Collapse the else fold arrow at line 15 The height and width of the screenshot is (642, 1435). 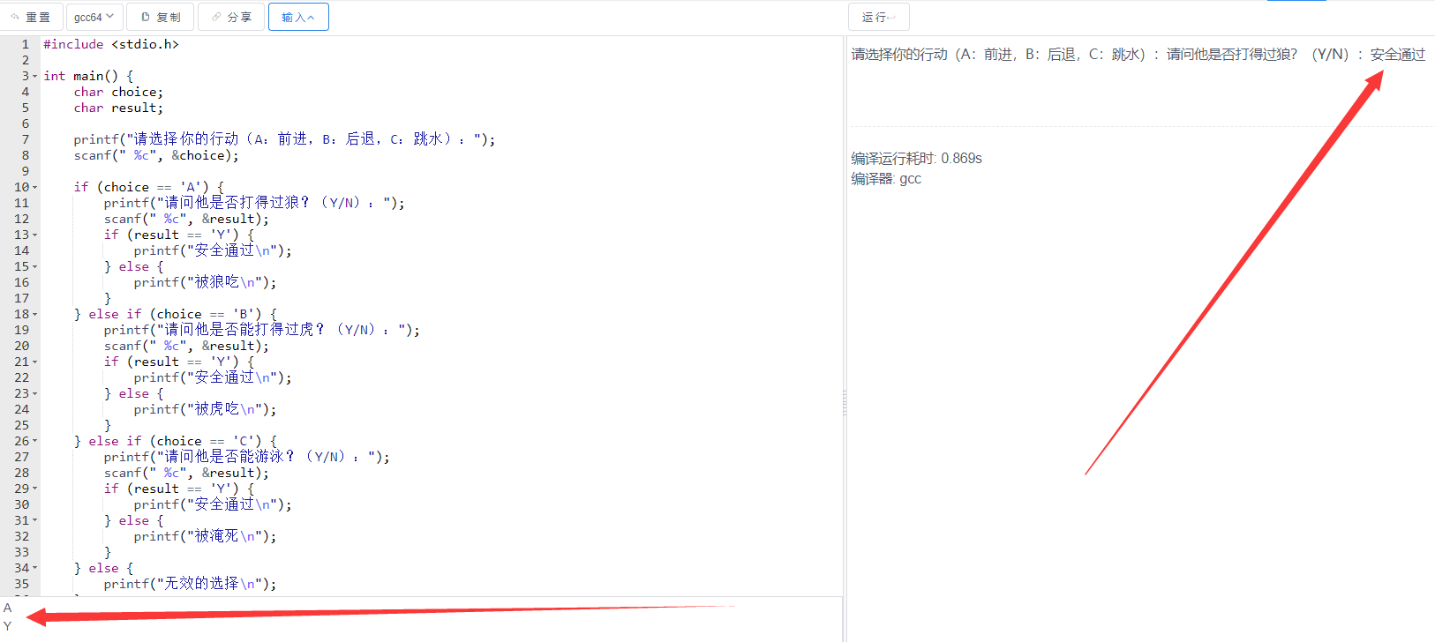35,266
